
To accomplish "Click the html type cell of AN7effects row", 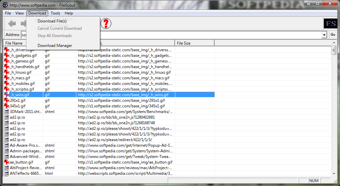I will point(49,174).
